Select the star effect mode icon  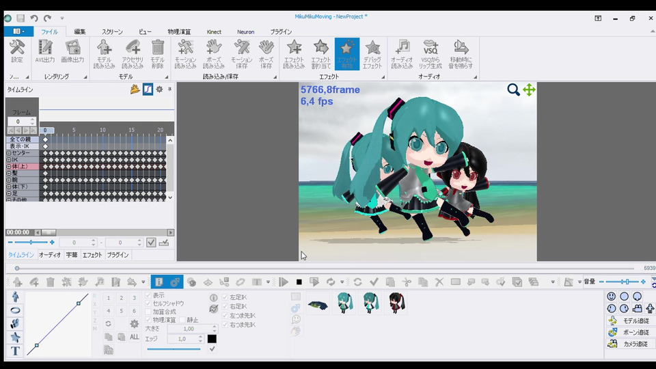click(x=16, y=337)
